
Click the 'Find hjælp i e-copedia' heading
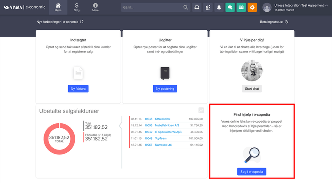pyautogui.click(x=251, y=115)
